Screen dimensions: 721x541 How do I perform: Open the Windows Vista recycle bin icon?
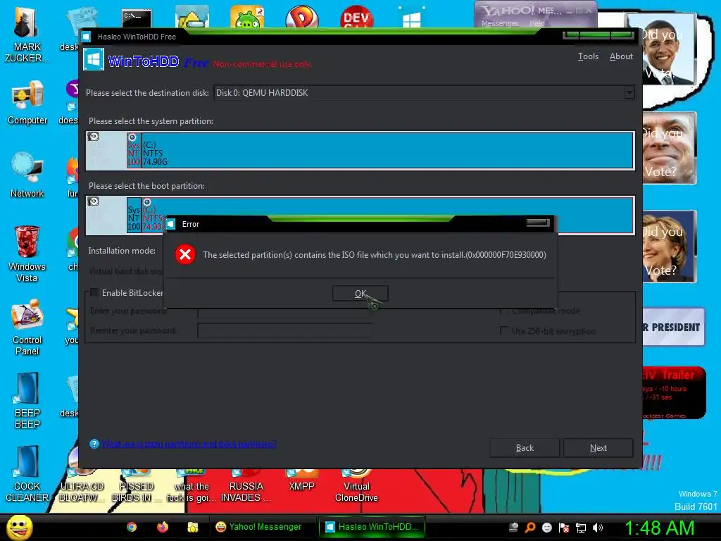click(27, 253)
